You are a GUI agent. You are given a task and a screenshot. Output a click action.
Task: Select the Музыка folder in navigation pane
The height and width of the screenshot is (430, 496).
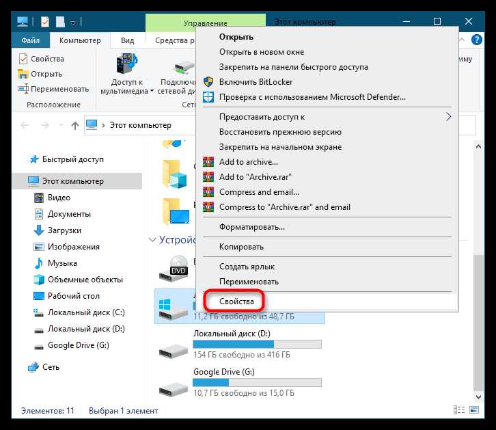[x=61, y=263]
